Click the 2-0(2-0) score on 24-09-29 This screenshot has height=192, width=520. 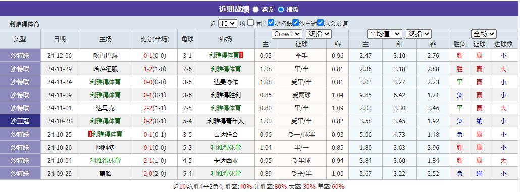155,174
